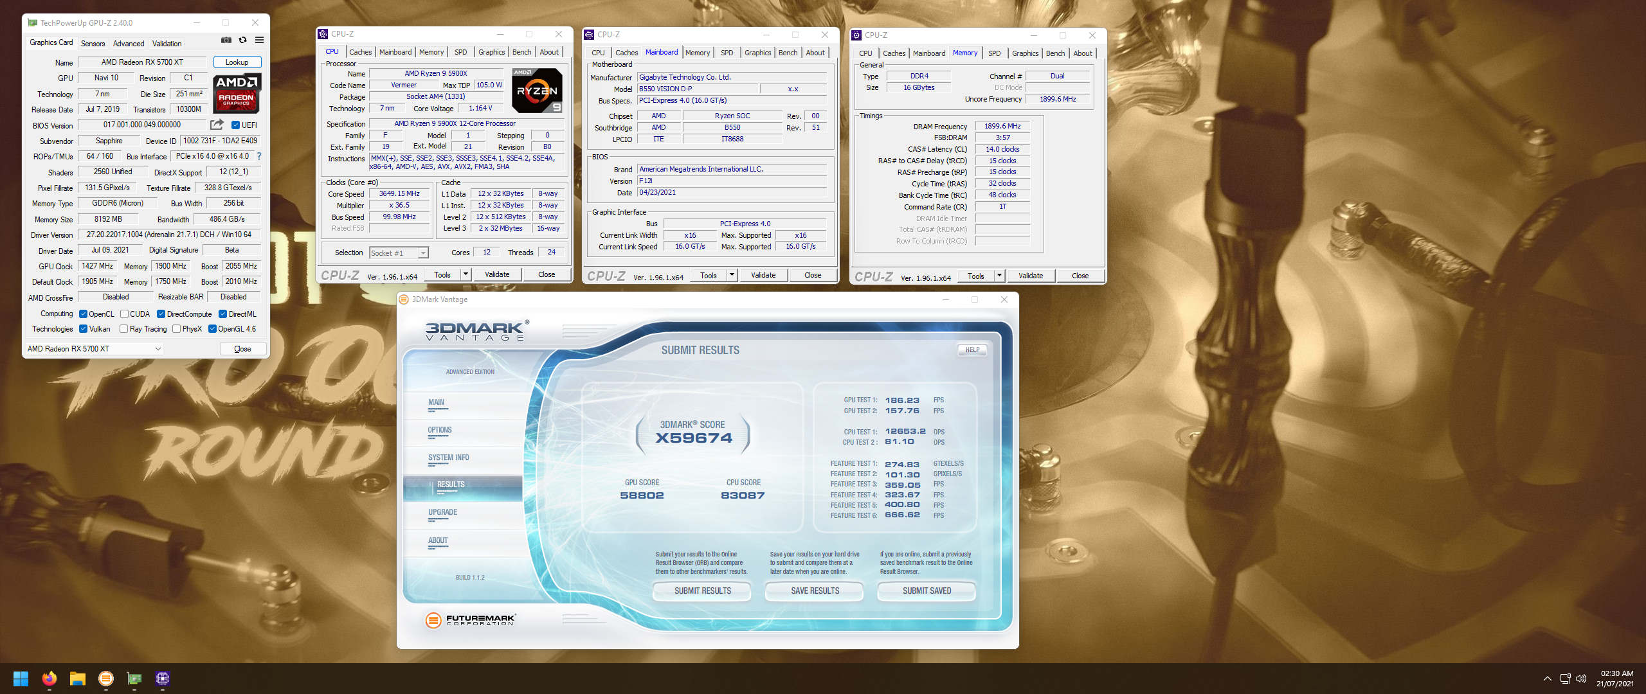This screenshot has width=1646, height=694.
Task: Open Bench tab in Mainboard CPU-Z window
Action: (788, 53)
